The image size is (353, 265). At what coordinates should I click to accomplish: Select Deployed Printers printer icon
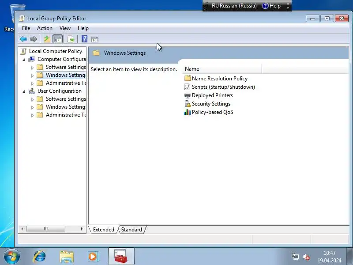coord(187,95)
